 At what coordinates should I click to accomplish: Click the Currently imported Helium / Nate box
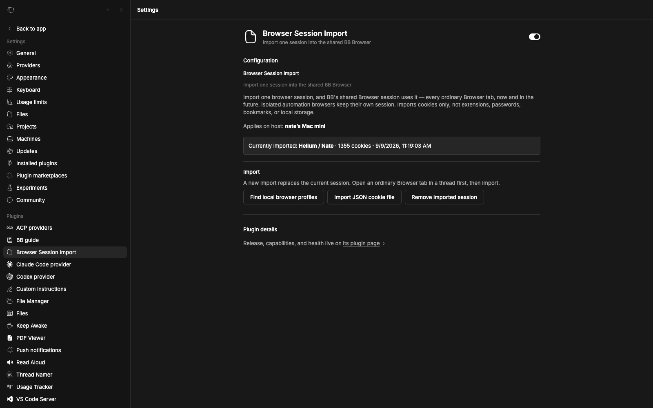tap(392, 146)
